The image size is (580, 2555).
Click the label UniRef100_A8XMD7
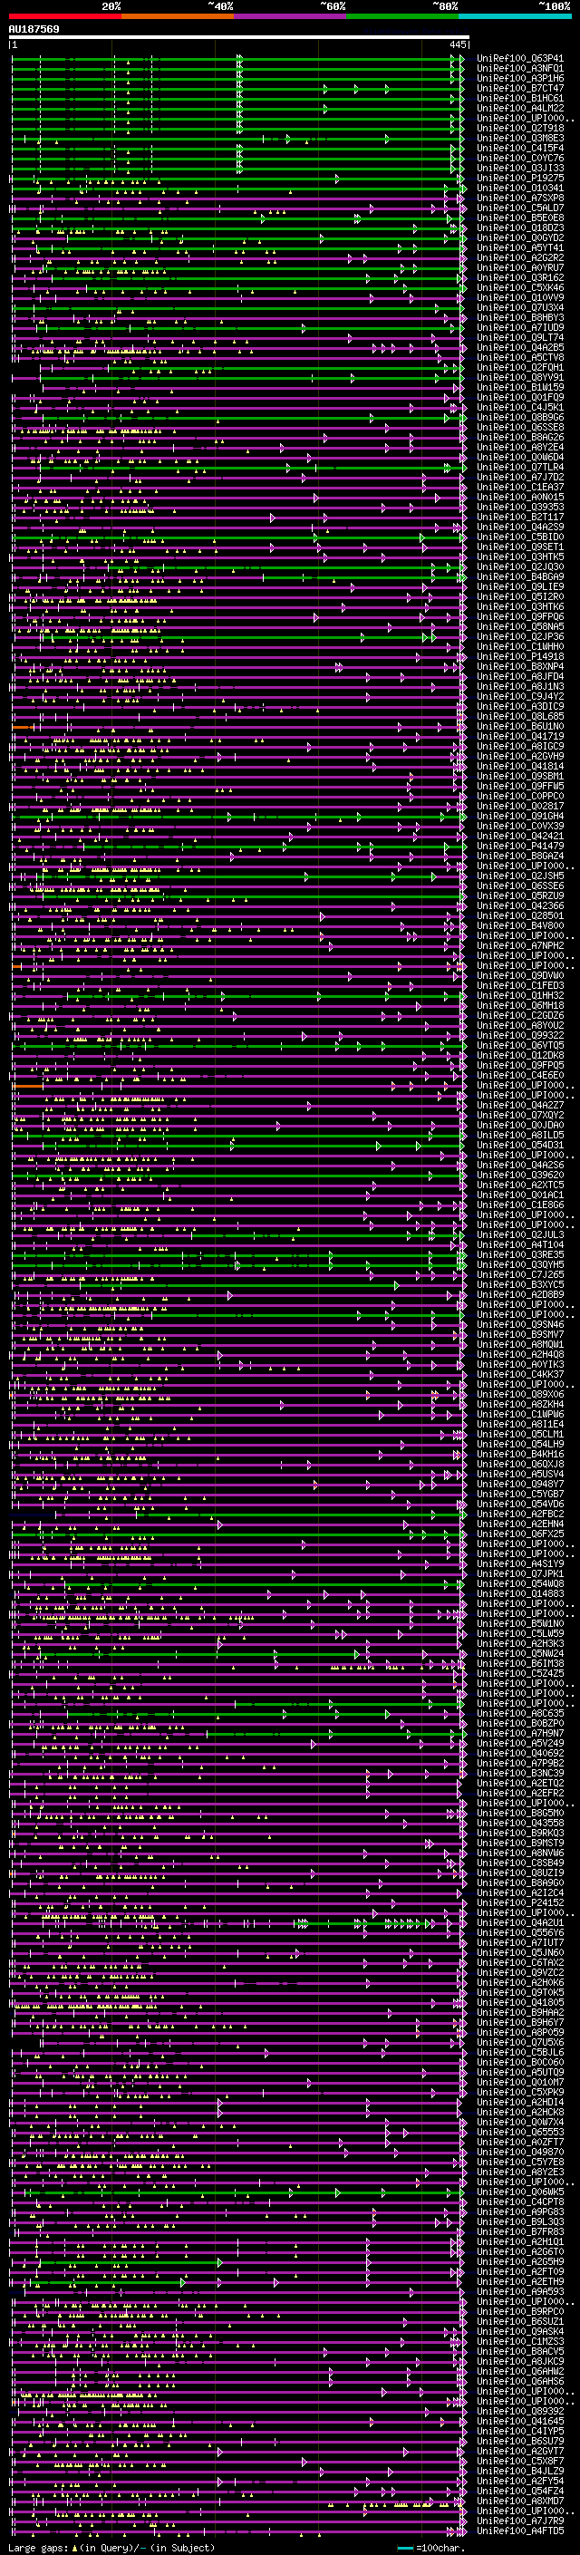point(520,2502)
